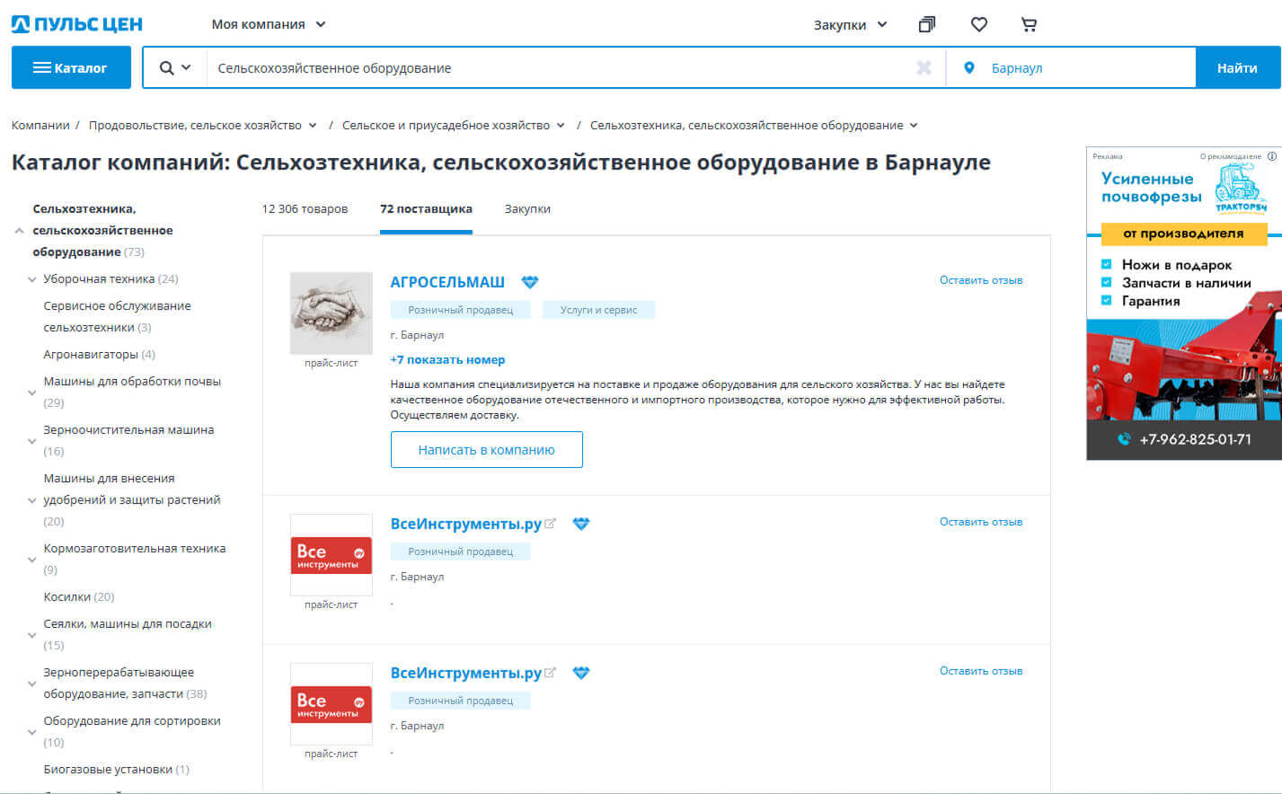This screenshot has height=794, width=1282.
Task: Click 'прайс-лист' under АГРОСЕЛЬМАШ image
Action: [x=332, y=363]
